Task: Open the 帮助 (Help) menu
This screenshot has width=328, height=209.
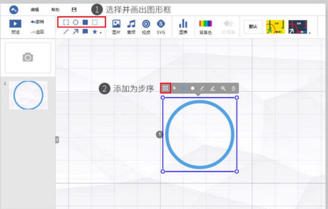Action: (x=55, y=10)
